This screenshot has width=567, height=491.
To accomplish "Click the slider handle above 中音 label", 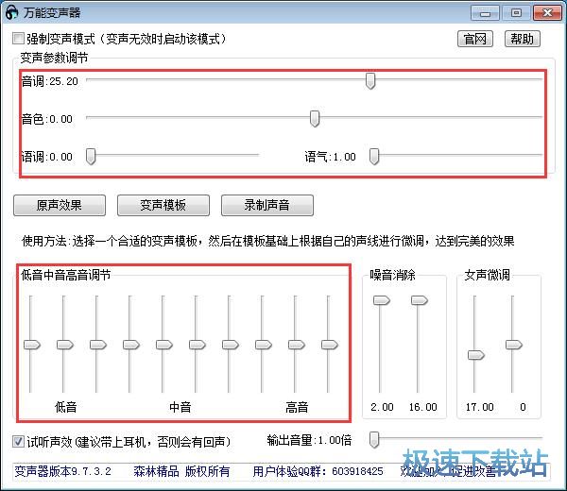I will [198, 345].
